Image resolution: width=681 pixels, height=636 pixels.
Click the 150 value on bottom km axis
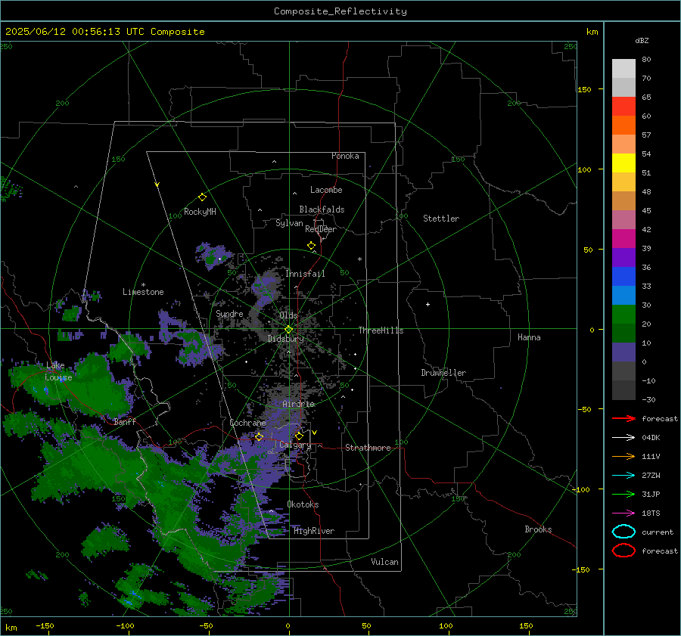[526, 625]
